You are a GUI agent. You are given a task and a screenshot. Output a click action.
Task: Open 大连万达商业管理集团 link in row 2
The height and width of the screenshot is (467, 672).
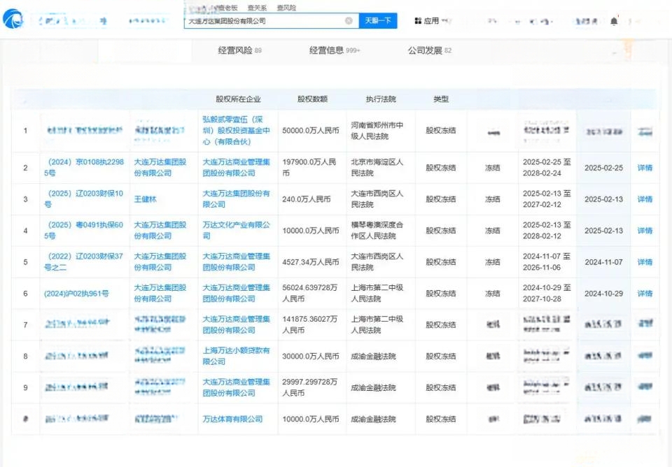point(236,167)
